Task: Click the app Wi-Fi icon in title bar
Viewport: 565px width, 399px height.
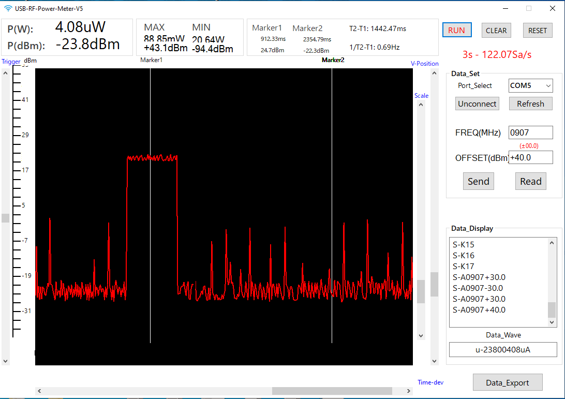Action: pos(8,8)
